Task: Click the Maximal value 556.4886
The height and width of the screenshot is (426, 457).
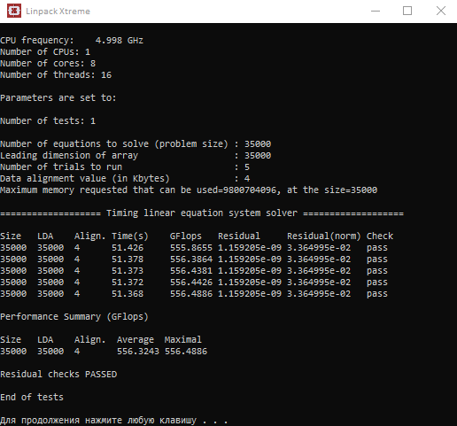Action: (x=186, y=352)
